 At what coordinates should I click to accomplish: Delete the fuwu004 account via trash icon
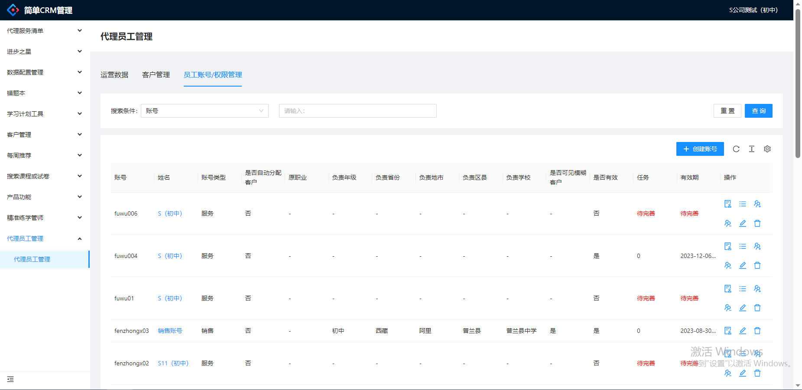coord(757,265)
